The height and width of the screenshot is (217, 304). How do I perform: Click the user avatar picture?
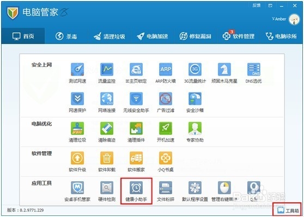pos(294,19)
